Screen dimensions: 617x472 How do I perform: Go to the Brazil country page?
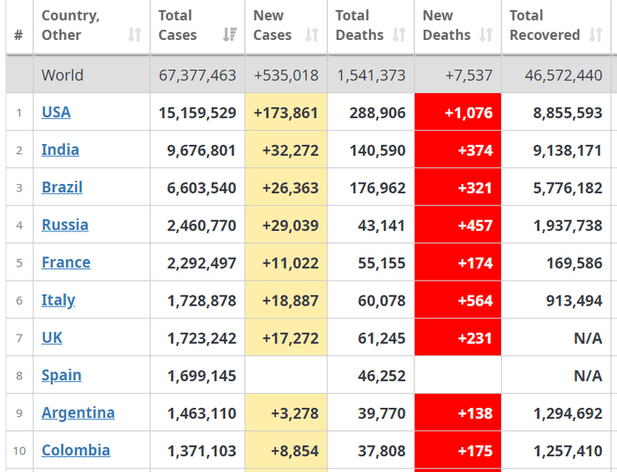[62, 187]
